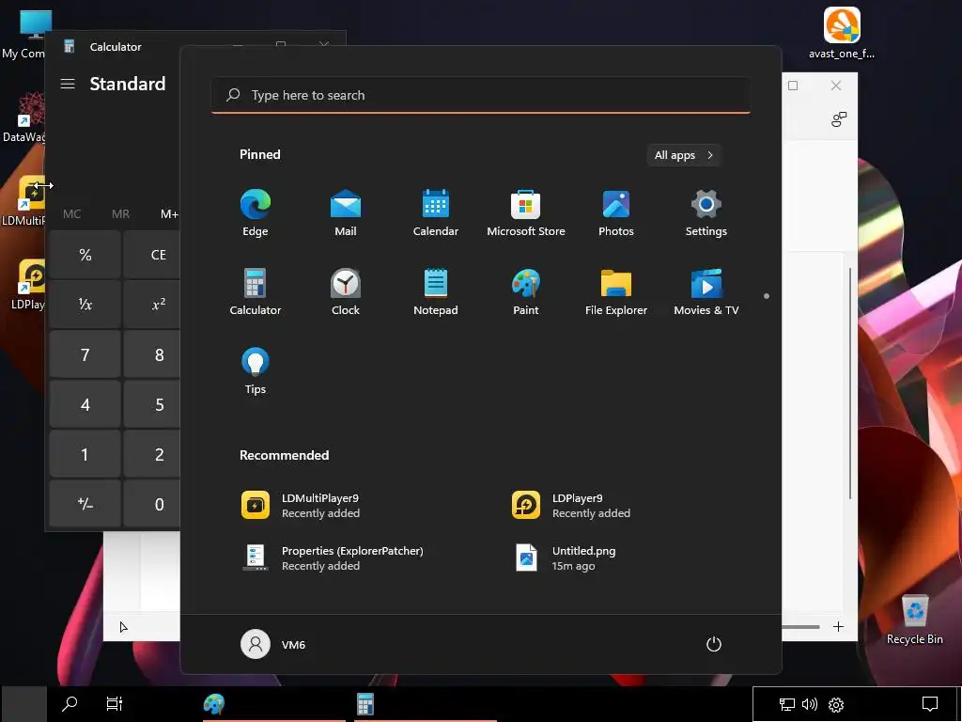Click digit 8 in Calculator
962x722 pixels.
point(151,354)
